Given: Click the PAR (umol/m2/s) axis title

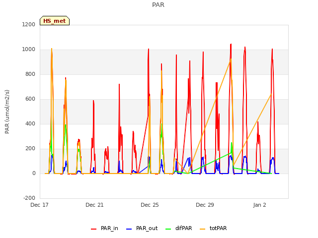Looking at the screenshot, I should tap(7, 112).
